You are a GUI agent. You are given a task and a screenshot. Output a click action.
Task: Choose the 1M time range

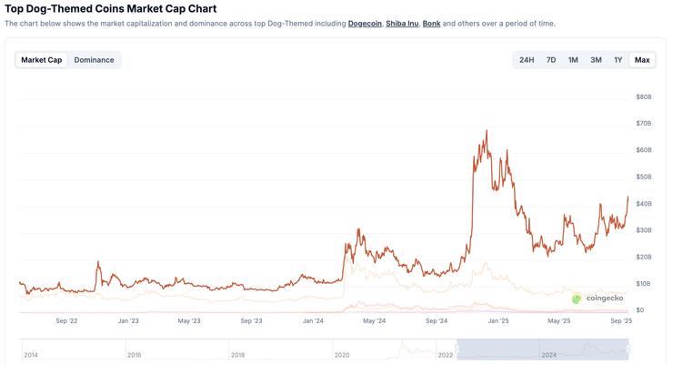(573, 60)
